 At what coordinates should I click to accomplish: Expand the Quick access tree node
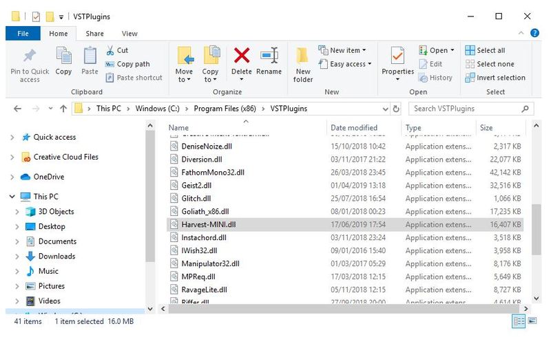tap(12, 138)
